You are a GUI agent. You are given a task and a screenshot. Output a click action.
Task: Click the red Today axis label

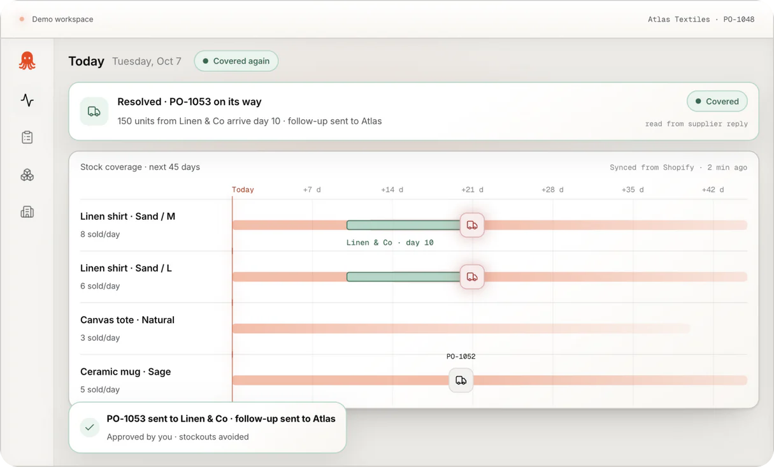(243, 190)
